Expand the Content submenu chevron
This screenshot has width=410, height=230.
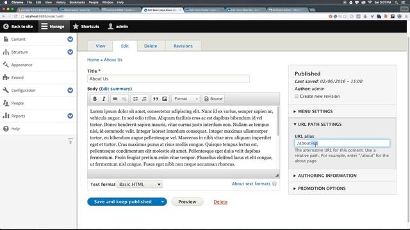coord(70,39)
